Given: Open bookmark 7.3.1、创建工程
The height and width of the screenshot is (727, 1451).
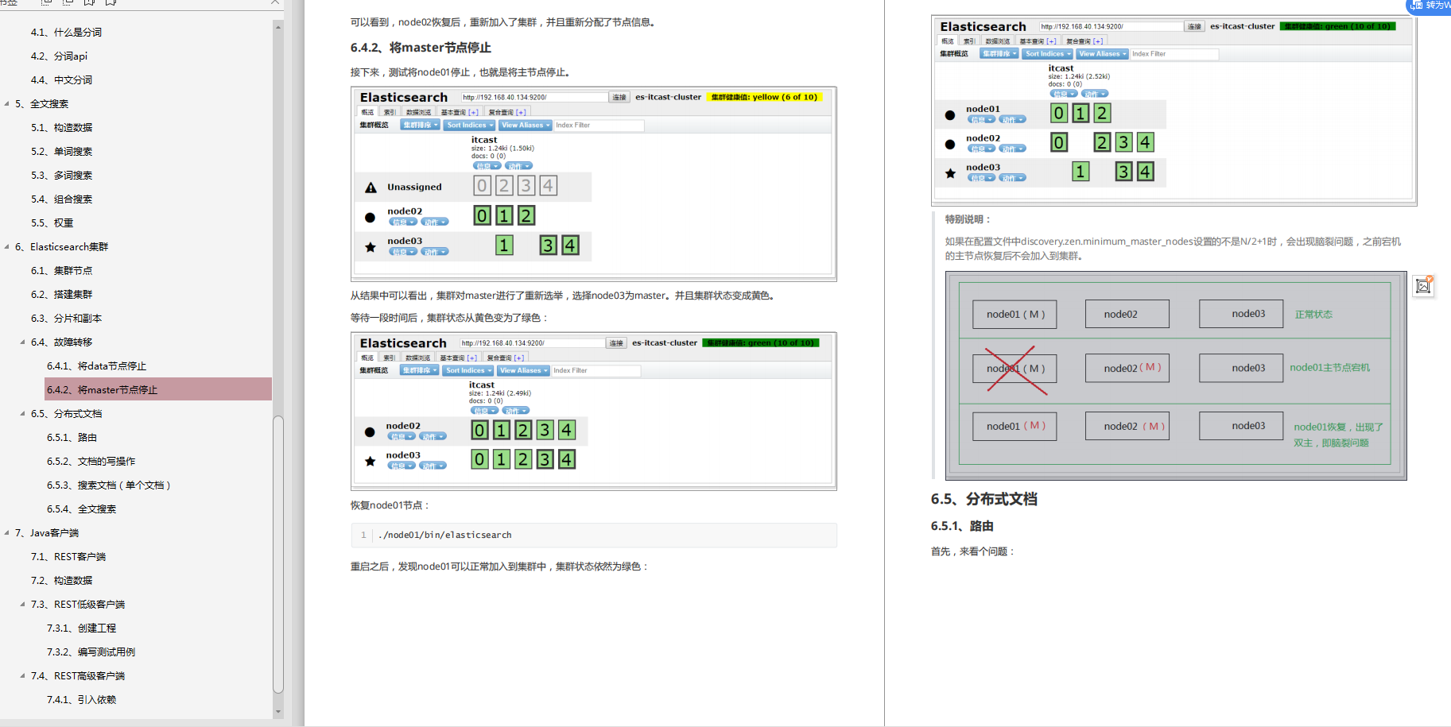Looking at the screenshot, I should (x=81, y=628).
